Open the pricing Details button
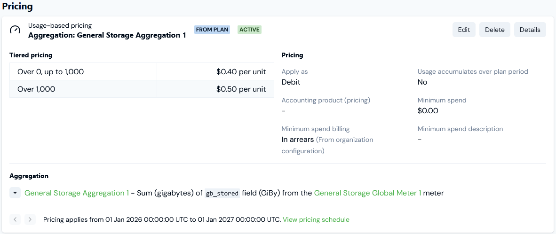Viewport: 556px width, 234px height. [530, 30]
